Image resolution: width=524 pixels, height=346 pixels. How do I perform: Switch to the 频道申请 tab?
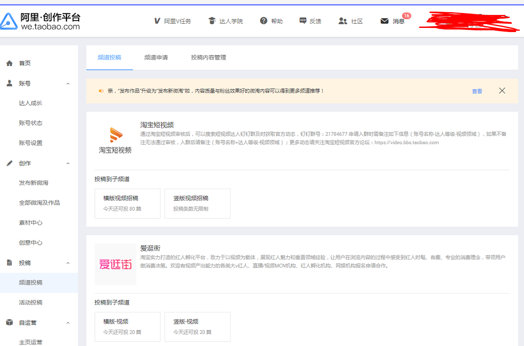tap(156, 58)
